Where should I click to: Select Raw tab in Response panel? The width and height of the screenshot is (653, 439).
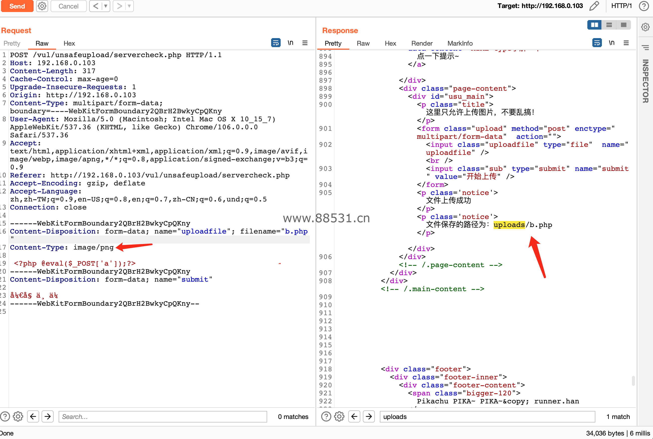coord(363,43)
